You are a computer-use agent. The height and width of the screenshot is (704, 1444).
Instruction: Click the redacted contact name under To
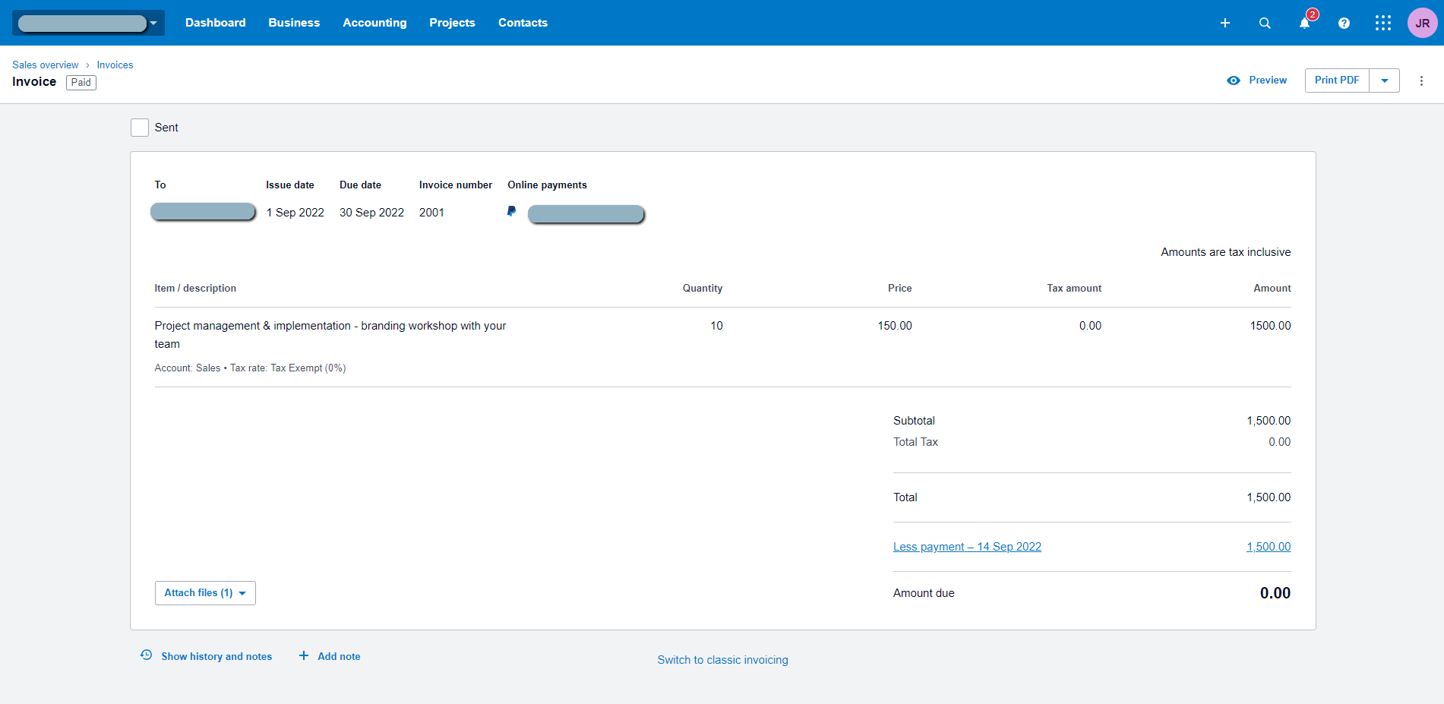pos(203,212)
